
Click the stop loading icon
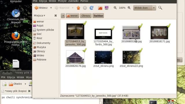pyautogui.click(x=85, y=8)
